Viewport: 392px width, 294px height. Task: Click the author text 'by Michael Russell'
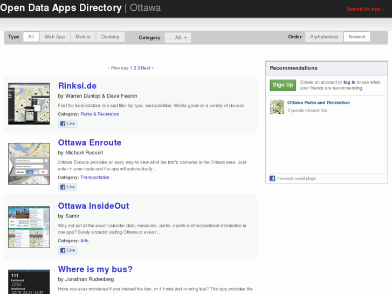80,153
